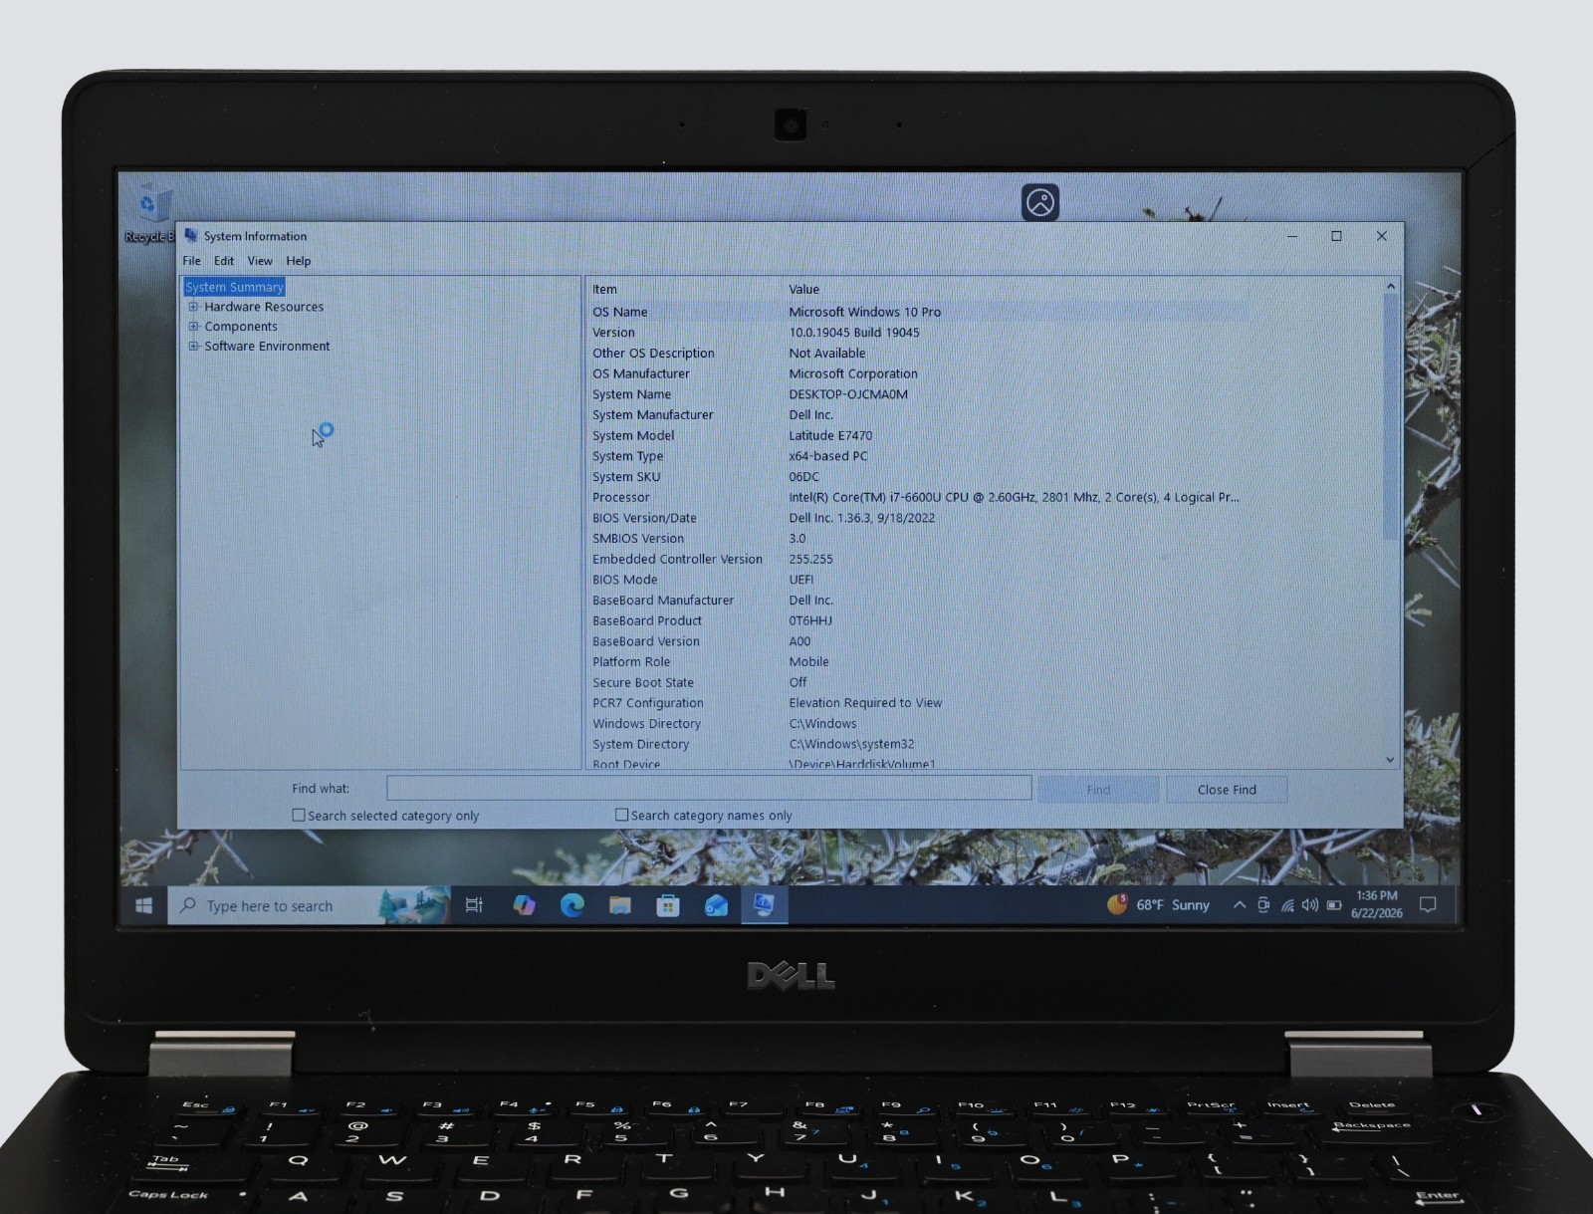Click the vertical scrollbar thumb in details
1593x1214 pixels.
click(x=1391, y=418)
